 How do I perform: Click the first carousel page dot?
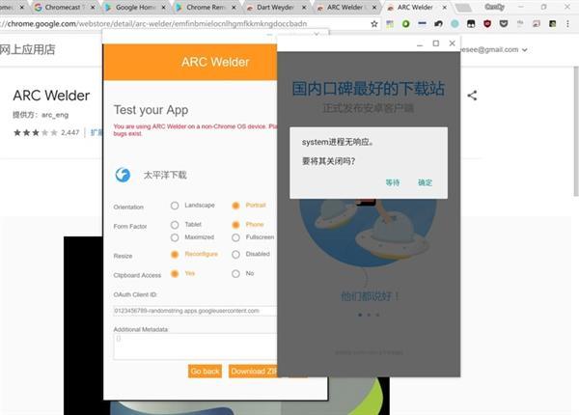click(360, 315)
